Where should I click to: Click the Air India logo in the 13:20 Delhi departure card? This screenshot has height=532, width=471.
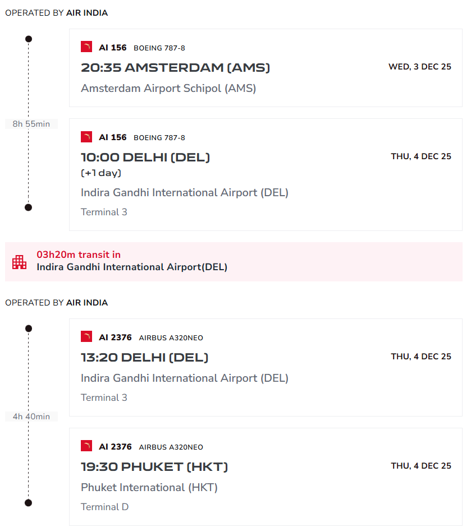coord(86,337)
